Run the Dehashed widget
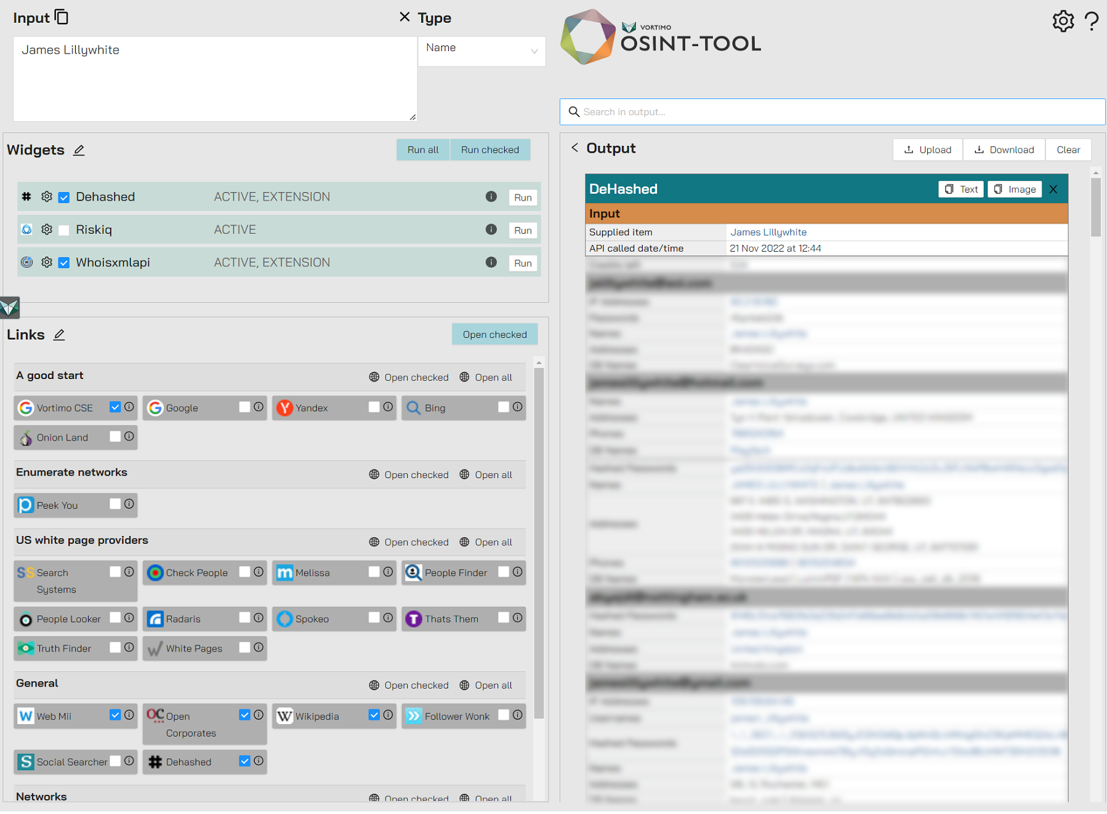The image size is (1107, 814). pyautogui.click(x=523, y=198)
